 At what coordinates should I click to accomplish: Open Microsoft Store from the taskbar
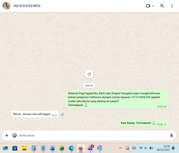[x=15, y=148]
